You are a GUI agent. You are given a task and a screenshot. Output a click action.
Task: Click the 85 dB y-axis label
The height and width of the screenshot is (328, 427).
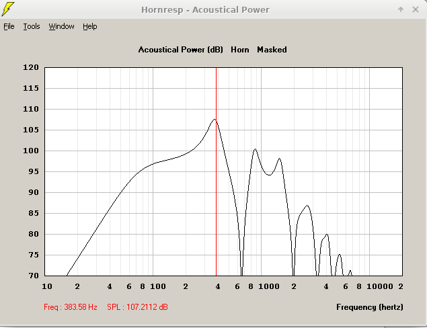click(x=34, y=213)
